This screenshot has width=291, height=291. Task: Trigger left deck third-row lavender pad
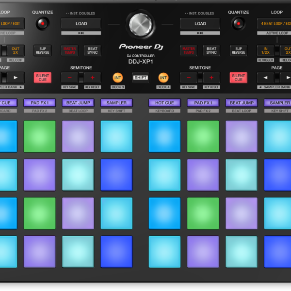tap(78, 213)
